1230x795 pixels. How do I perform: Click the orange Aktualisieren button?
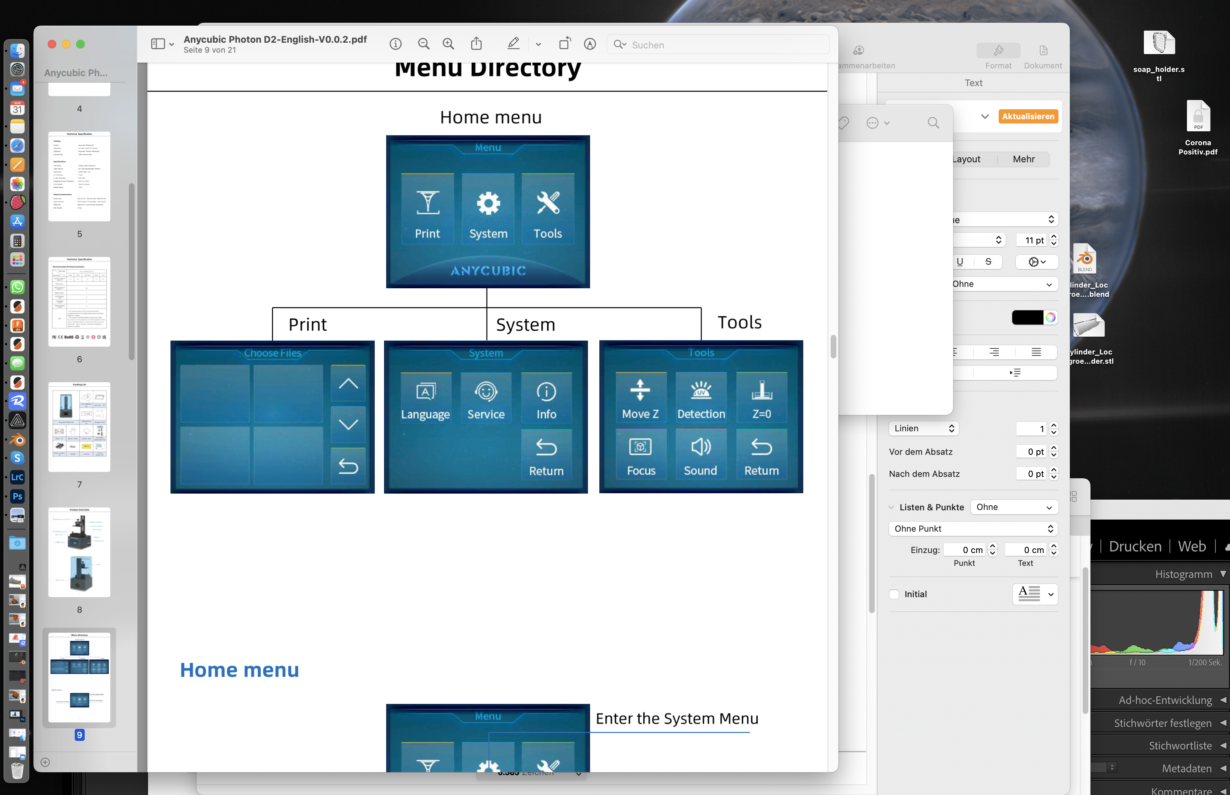pyautogui.click(x=1027, y=116)
